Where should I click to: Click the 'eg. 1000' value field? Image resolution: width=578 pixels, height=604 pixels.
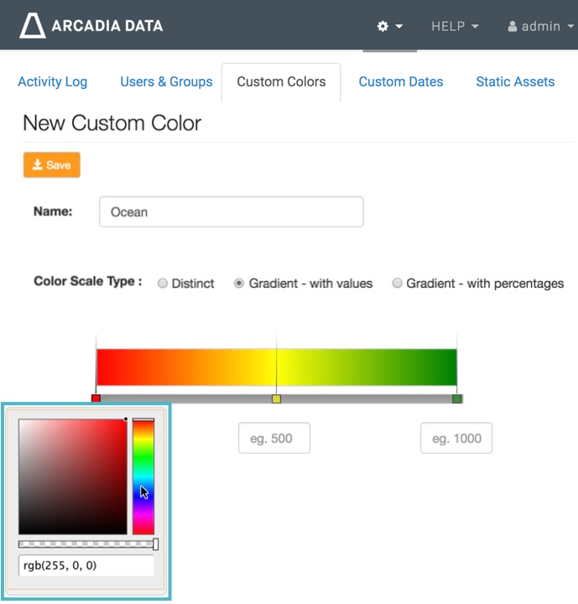pos(456,439)
